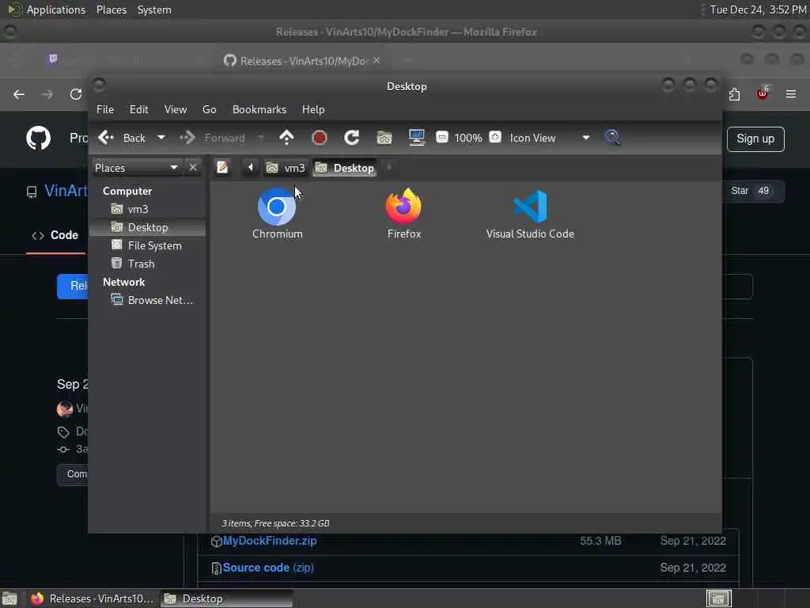Select Desktop in the path bar
Screen dimensions: 810x608
click(345, 168)
